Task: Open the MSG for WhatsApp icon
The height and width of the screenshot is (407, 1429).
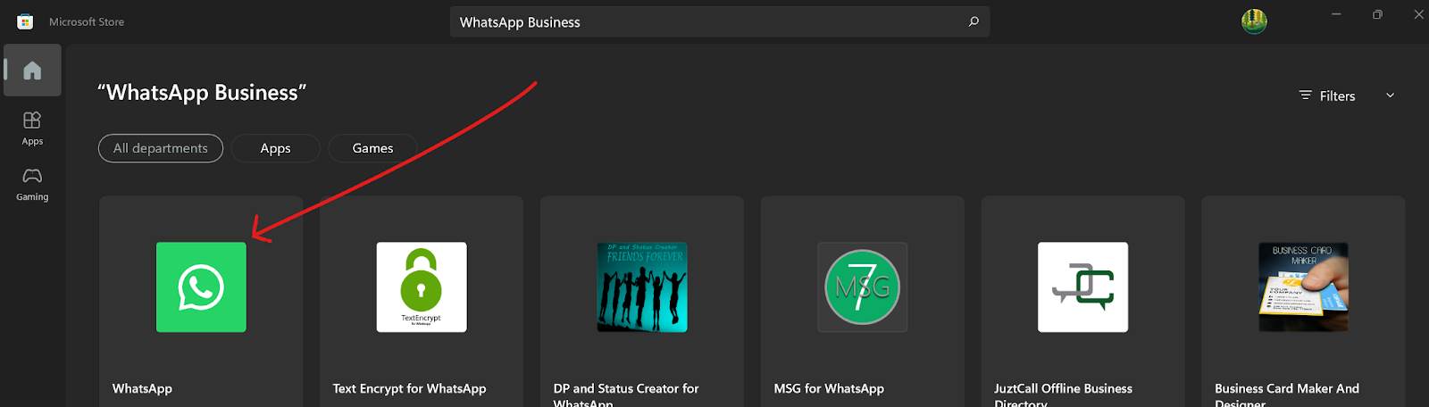Action: tap(863, 287)
